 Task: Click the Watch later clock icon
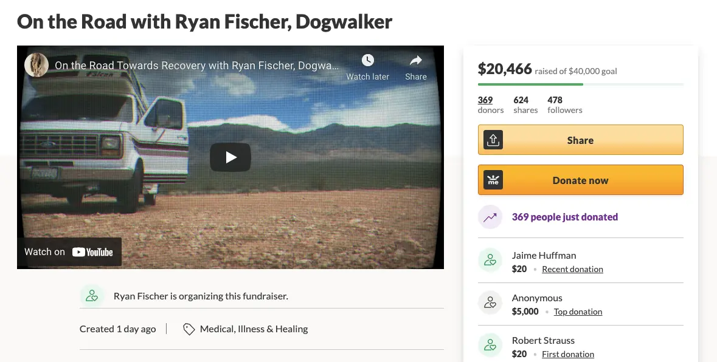pos(367,61)
